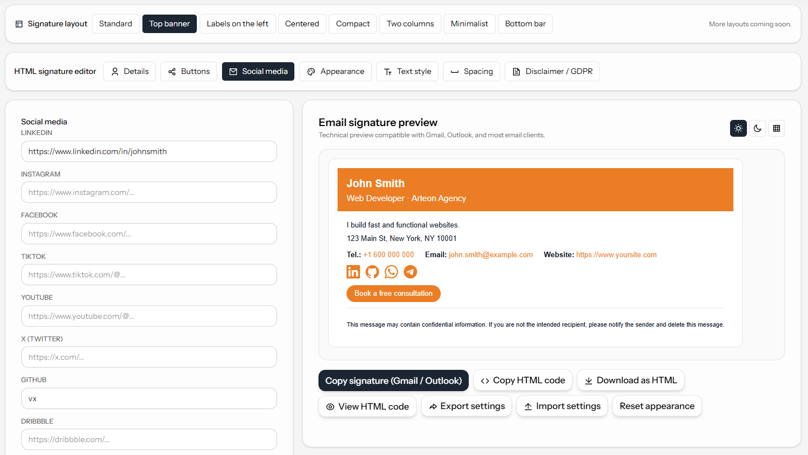Image resolution: width=808 pixels, height=455 pixels.
Task: Open the Appearance section with the palette icon
Action: (x=335, y=71)
